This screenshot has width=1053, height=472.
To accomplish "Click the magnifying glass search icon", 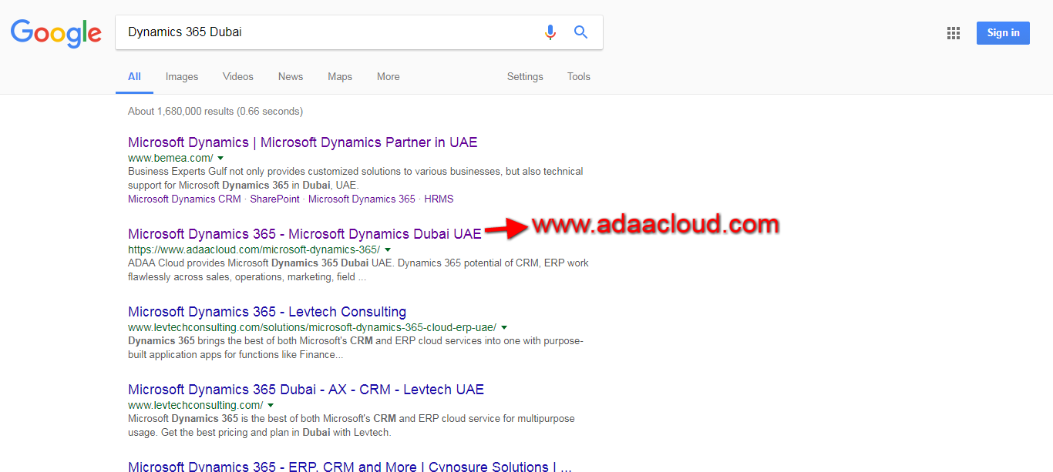I will tap(581, 32).
